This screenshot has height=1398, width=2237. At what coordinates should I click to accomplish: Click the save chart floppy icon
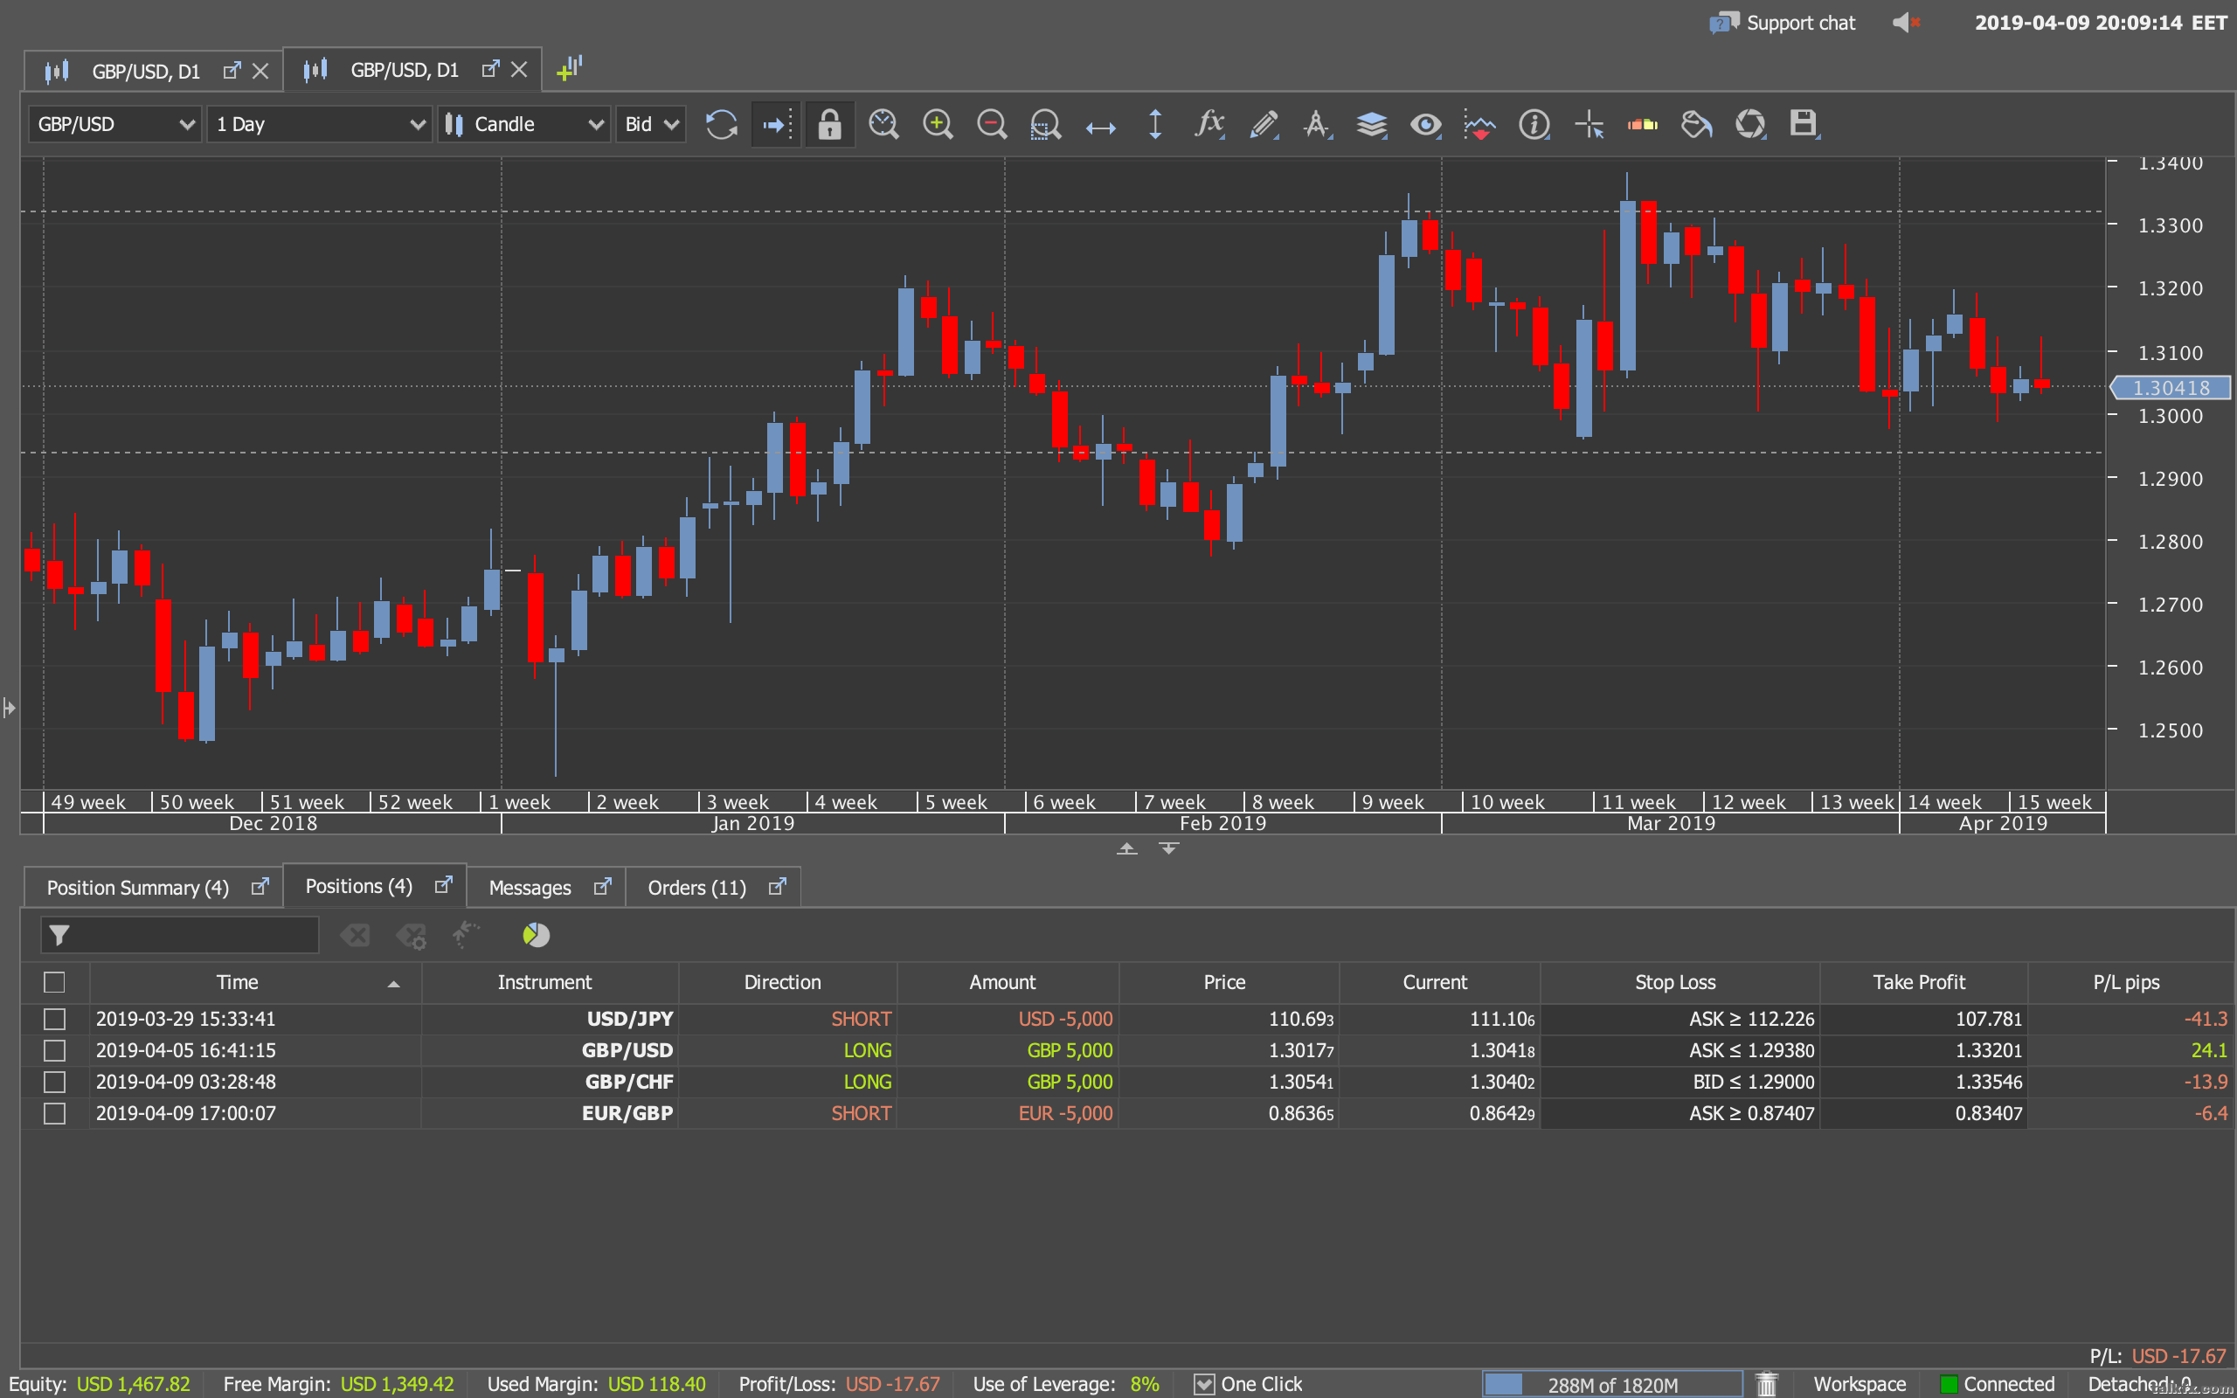coord(1804,124)
